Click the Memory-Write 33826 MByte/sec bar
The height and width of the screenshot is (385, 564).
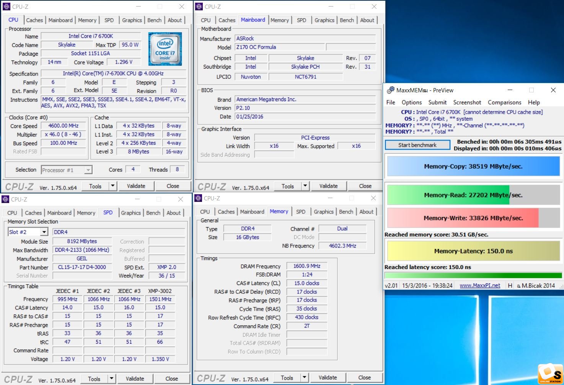473,218
